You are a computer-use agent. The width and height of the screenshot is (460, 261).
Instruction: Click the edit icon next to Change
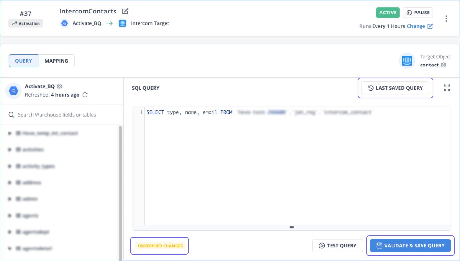click(430, 26)
